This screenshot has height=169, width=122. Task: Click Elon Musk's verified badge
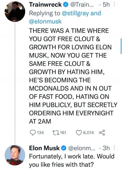pyautogui.click(x=64, y=148)
